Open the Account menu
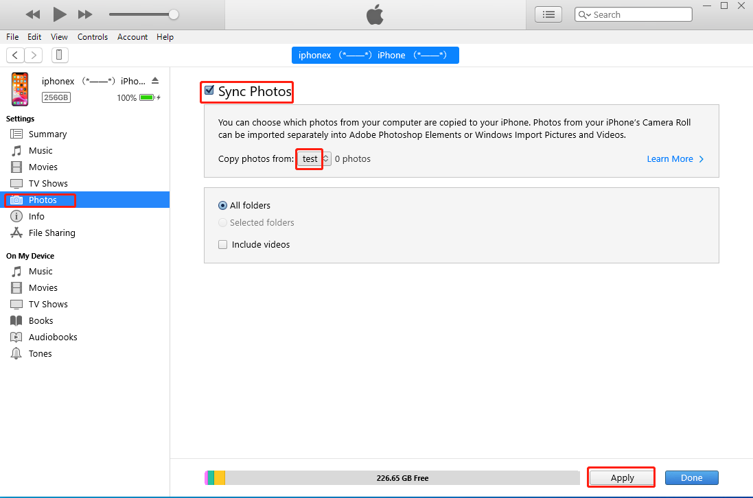753x498 pixels. tap(132, 37)
